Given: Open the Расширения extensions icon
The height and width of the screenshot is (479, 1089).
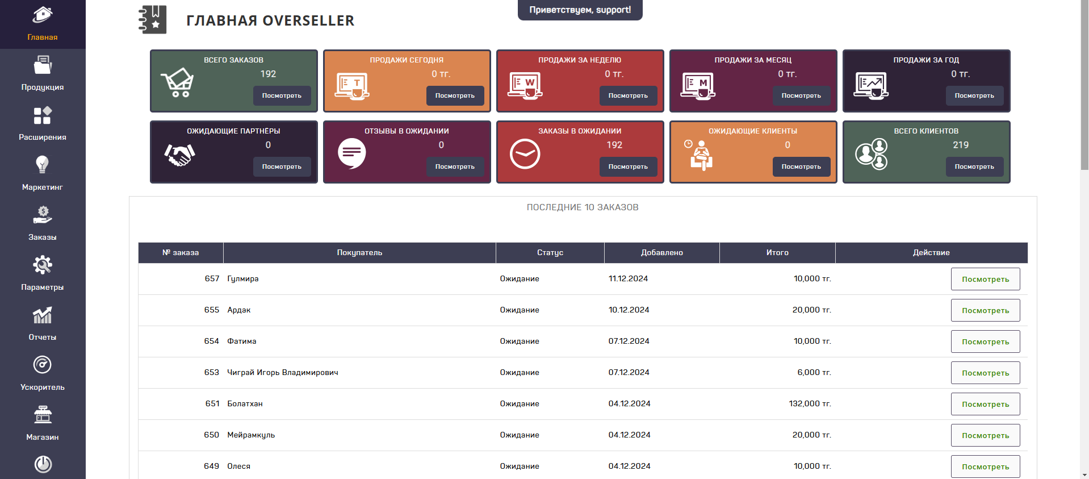Looking at the screenshot, I should pyautogui.click(x=43, y=115).
